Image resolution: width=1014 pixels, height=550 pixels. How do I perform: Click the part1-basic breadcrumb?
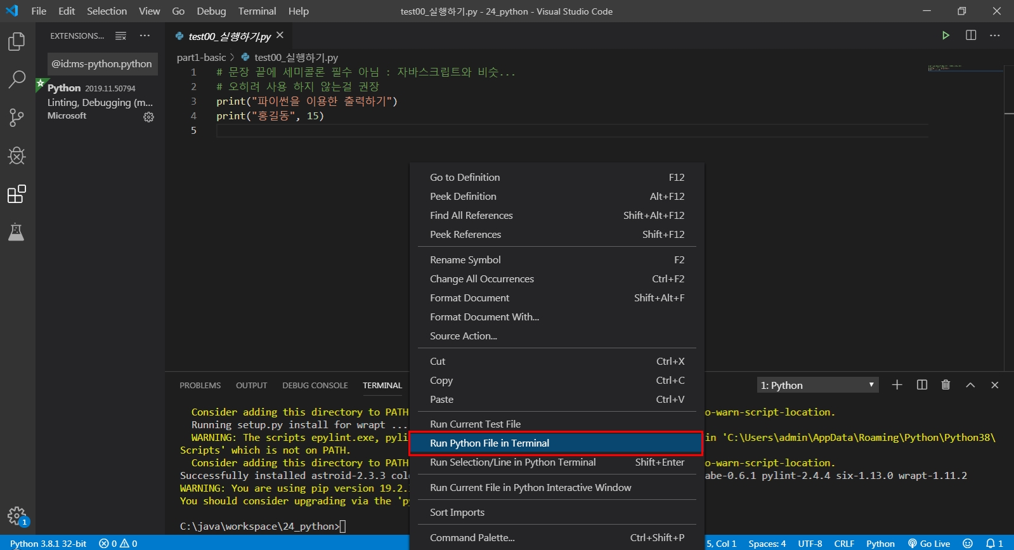coord(201,57)
